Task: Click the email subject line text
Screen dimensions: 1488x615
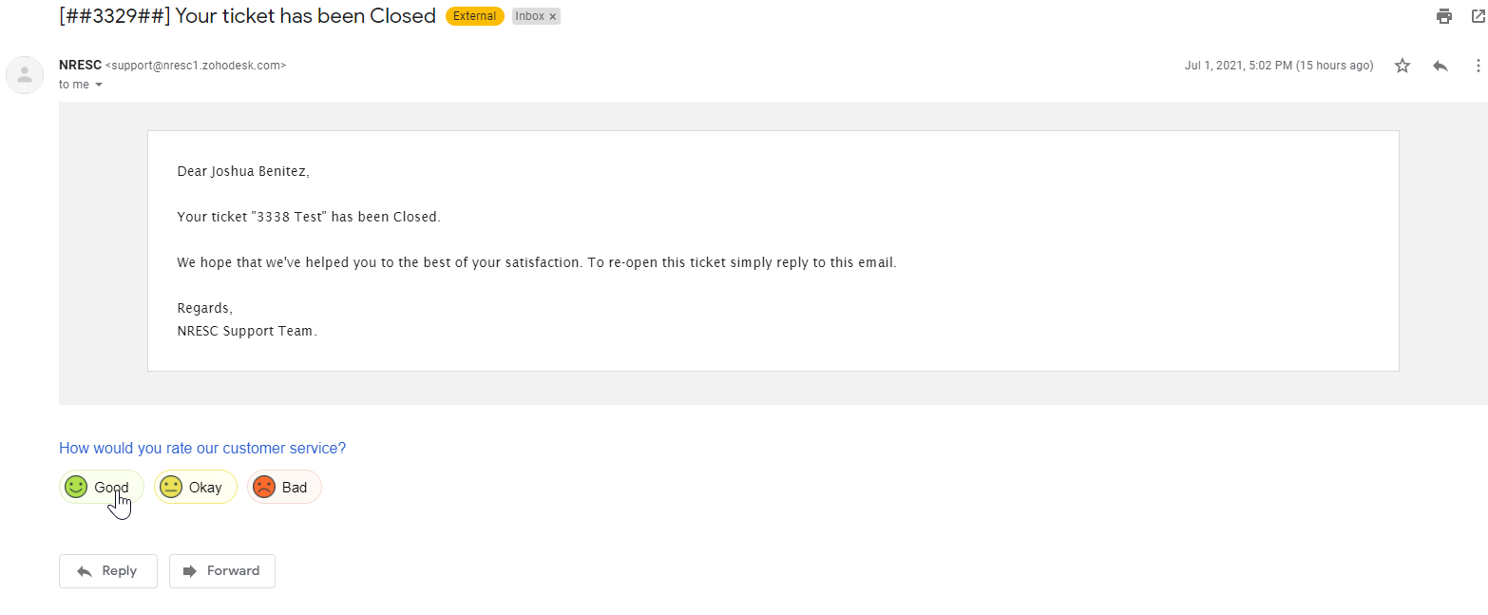Action: (x=247, y=16)
